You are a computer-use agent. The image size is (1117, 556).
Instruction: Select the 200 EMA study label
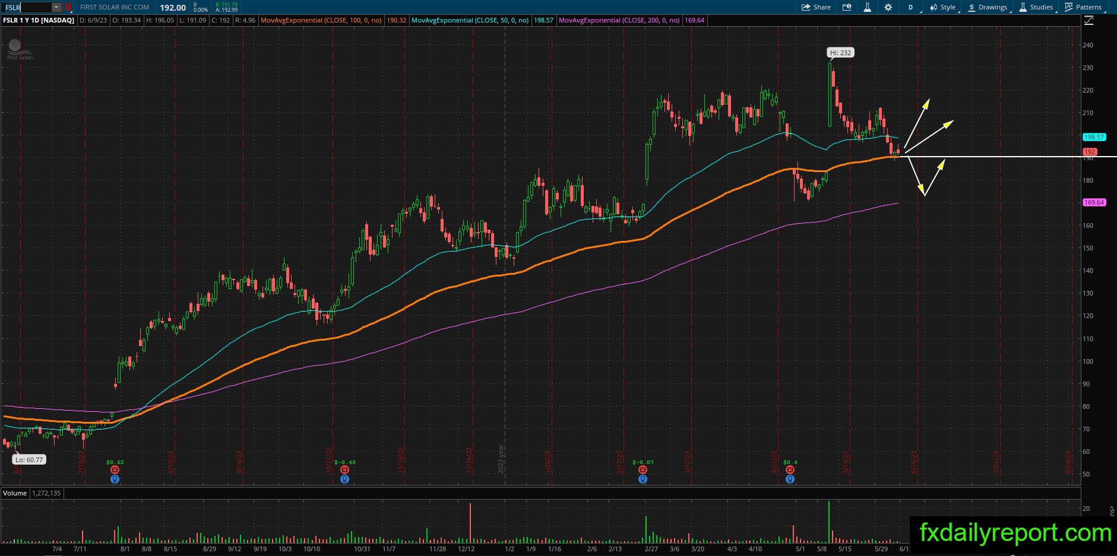click(619, 20)
